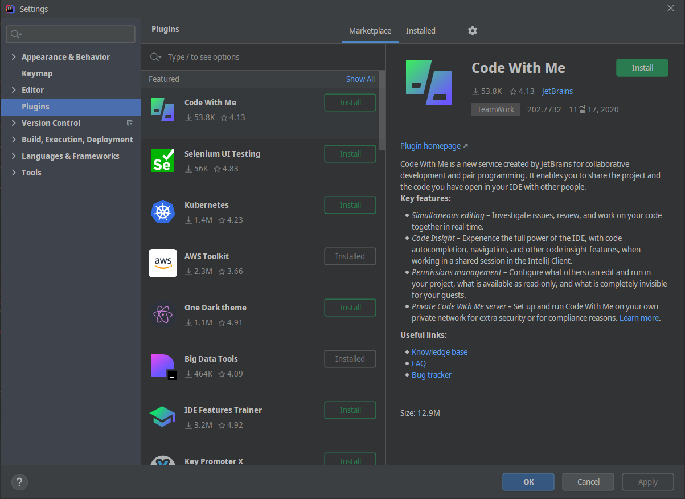
Task: Expand Build, Execution, Deployment node
Action: (x=14, y=140)
